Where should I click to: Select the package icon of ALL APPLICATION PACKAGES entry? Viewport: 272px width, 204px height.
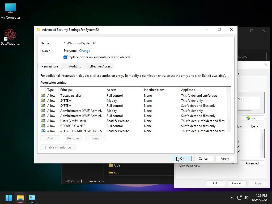tap(43, 130)
